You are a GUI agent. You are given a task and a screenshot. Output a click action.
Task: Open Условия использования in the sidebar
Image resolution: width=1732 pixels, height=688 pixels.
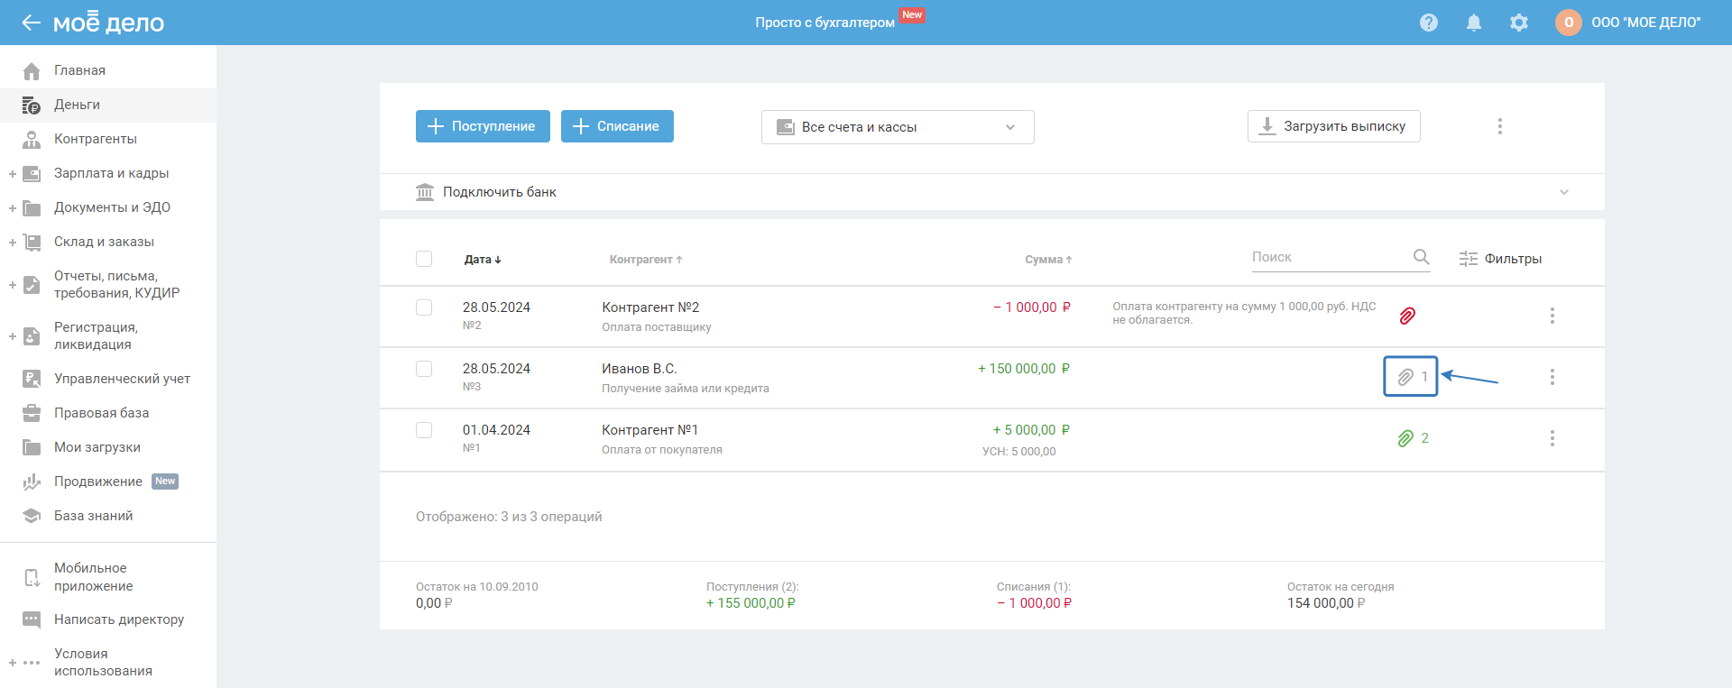(103, 663)
